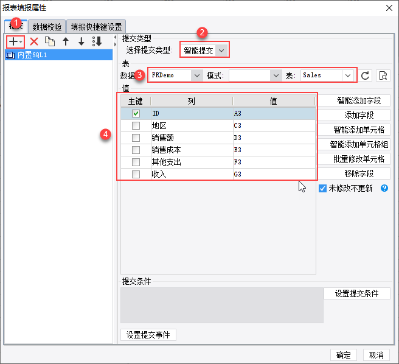The image size is (399, 364).
Task: Select the A3 value cell
Action: (274, 113)
